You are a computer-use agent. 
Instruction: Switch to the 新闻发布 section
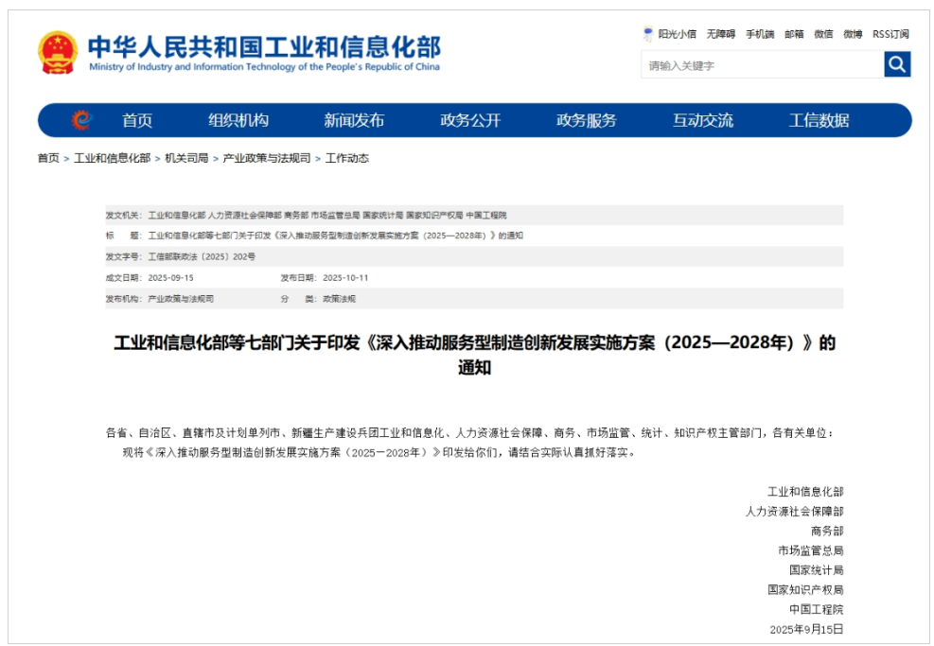tap(354, 117)
